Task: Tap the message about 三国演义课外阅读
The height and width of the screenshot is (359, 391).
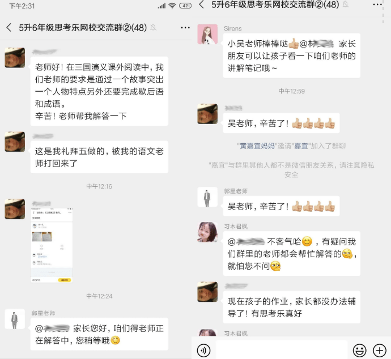Action: click(x=99, y=91)
